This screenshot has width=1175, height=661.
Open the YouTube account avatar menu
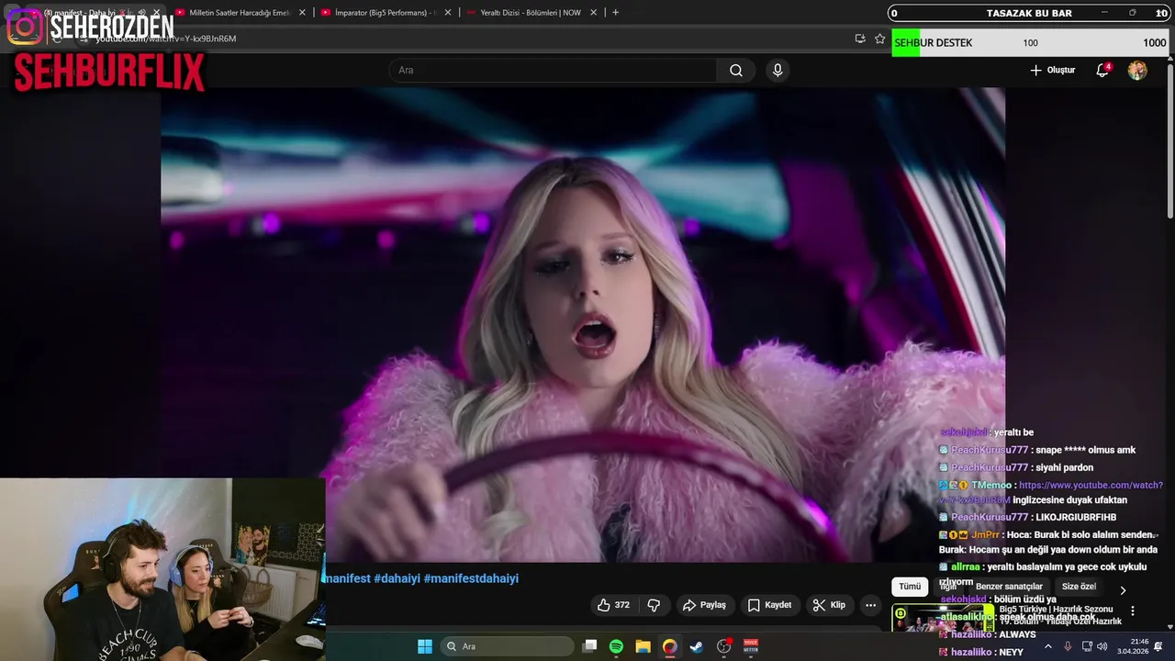pos(1137,71)
